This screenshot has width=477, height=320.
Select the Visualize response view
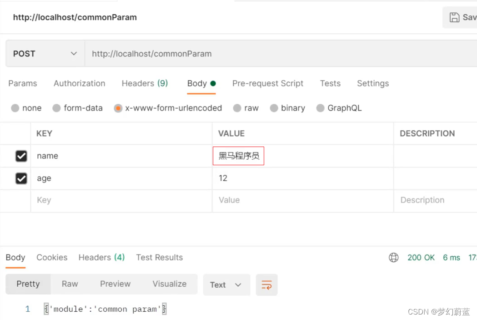[170, 284]
